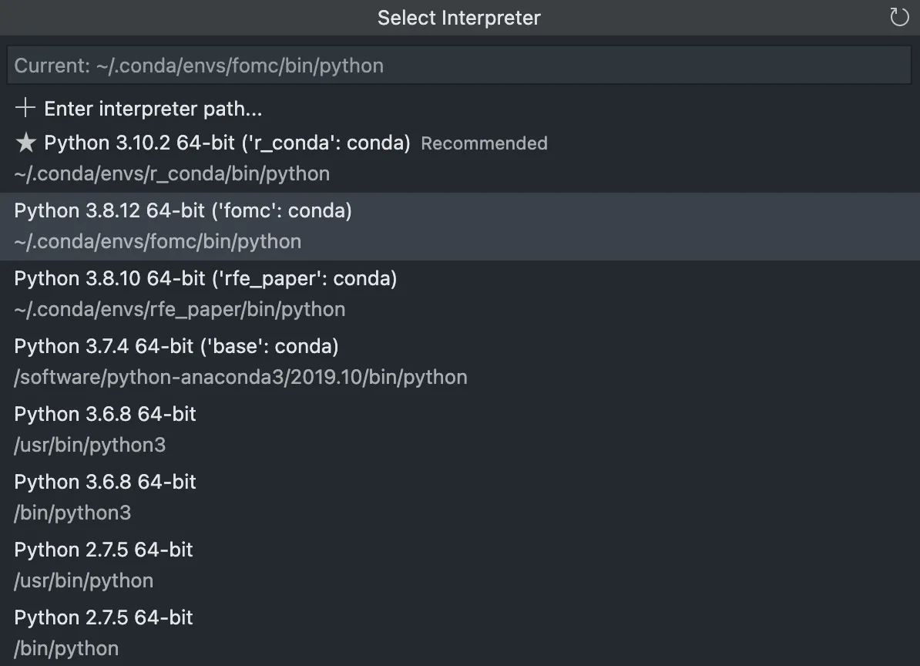Click the ~/.conda/envs/rfe_paper/bin/python path
Screen dimensions: 920x666
180,309
